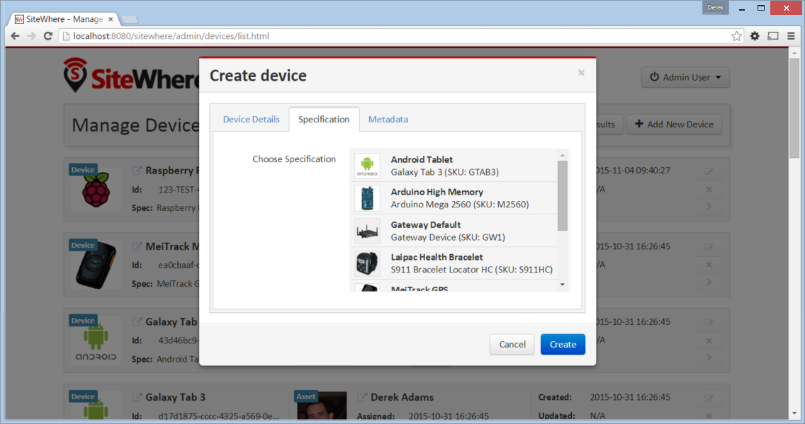This screenshot has width=805, height=424.
Task: Edit device with Id 43d46bc9 pencil icon
Action: [709, 323]
